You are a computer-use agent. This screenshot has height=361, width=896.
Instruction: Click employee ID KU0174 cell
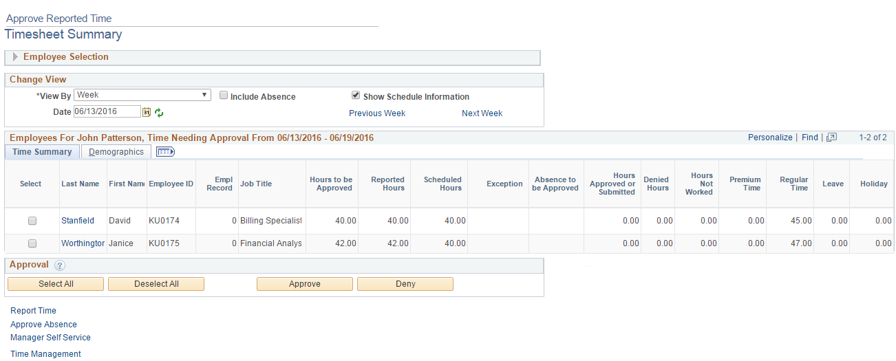[x=164, y=221]
